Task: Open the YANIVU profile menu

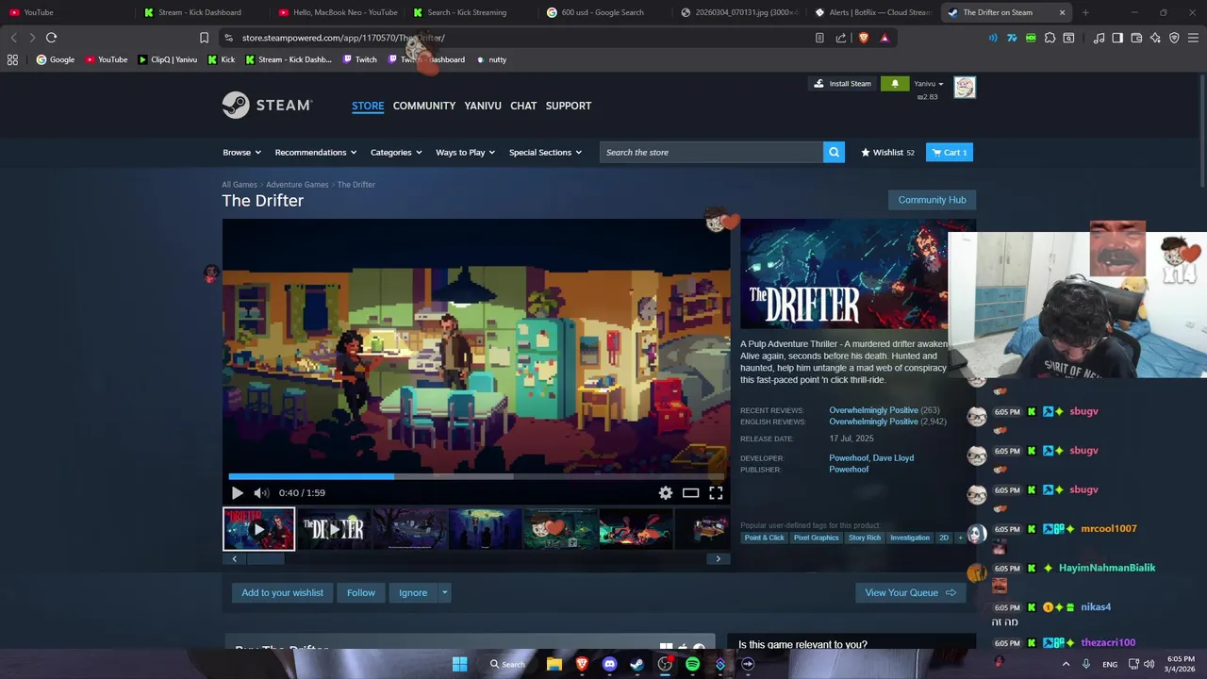Action: click(483, 106)
